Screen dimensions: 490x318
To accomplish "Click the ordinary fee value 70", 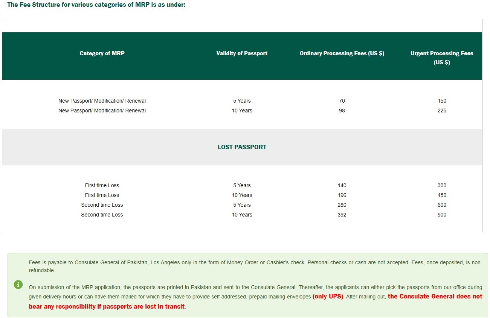I will pos(342,101).
